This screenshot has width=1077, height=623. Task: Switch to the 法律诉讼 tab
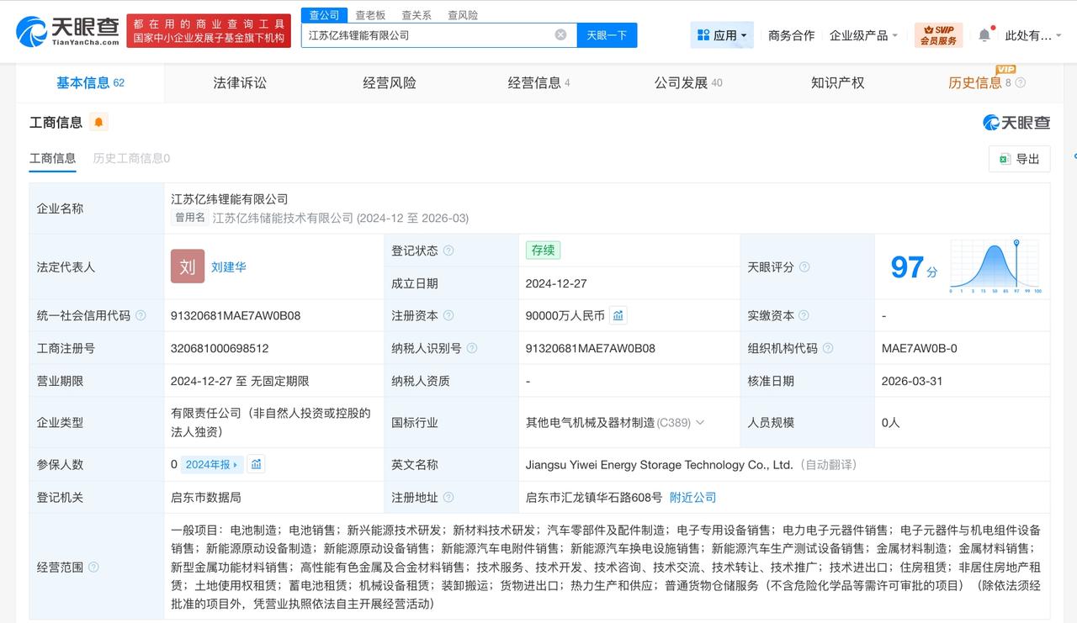click(x=239, y=82)
